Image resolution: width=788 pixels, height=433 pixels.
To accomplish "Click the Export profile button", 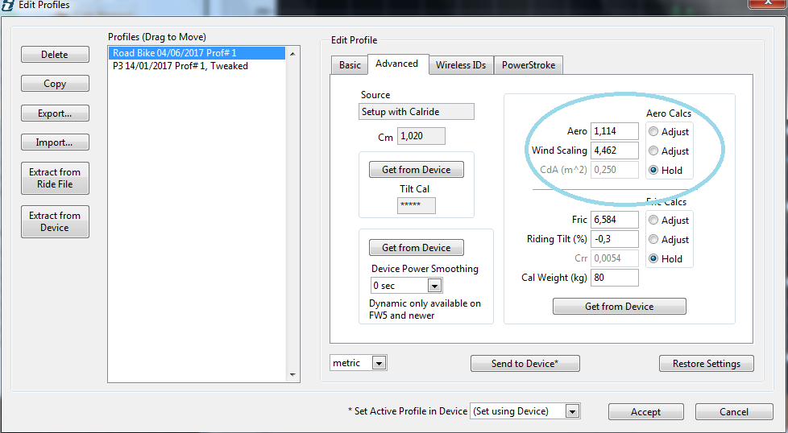I will tap(55, 113).
